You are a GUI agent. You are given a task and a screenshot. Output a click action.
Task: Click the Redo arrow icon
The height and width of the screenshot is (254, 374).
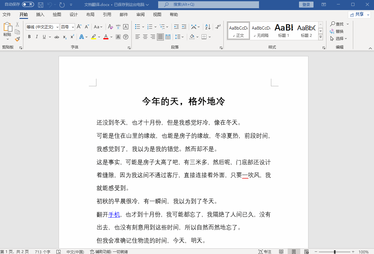coord(62,4)
